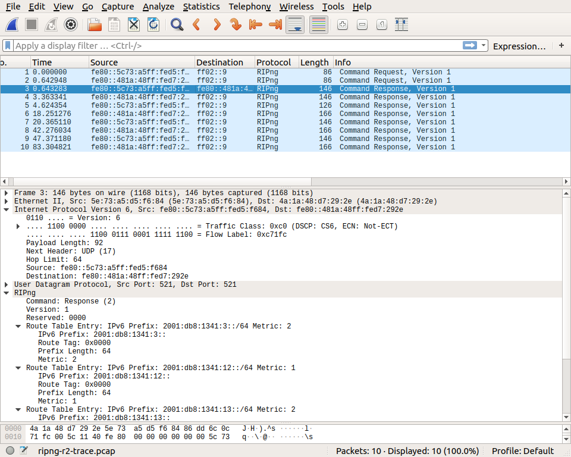Jump to the first packet
This screenshot has width=571, height=457.
(x=256, y=25)
